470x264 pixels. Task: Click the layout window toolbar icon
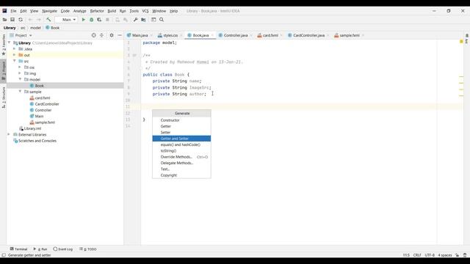tap(153, 20)
